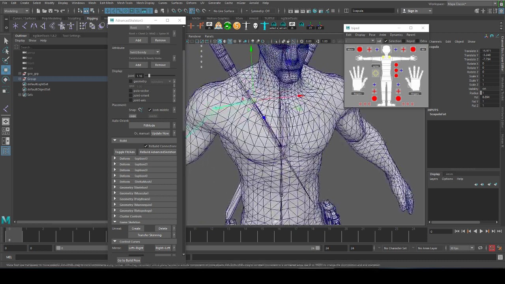Screen dimensions: 505x284
Task: Click the orange number 5 shelf icon
Action: pos(237,26)
